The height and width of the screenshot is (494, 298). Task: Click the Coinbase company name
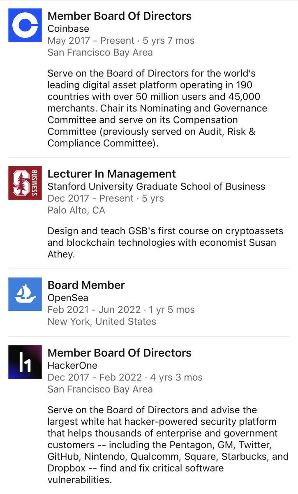pos(68,29)
